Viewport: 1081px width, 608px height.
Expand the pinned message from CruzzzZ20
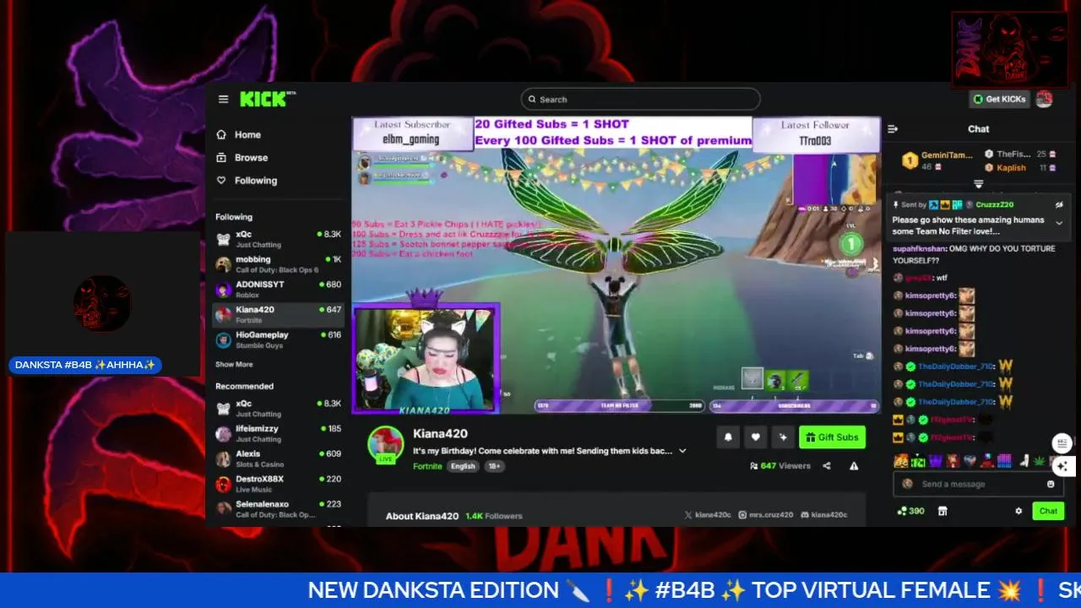tap(1059, 223)
